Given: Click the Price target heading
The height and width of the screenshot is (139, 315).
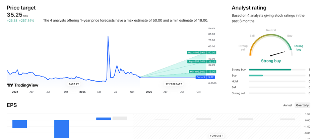Looking at the screenshot, I should coord(21,8).
